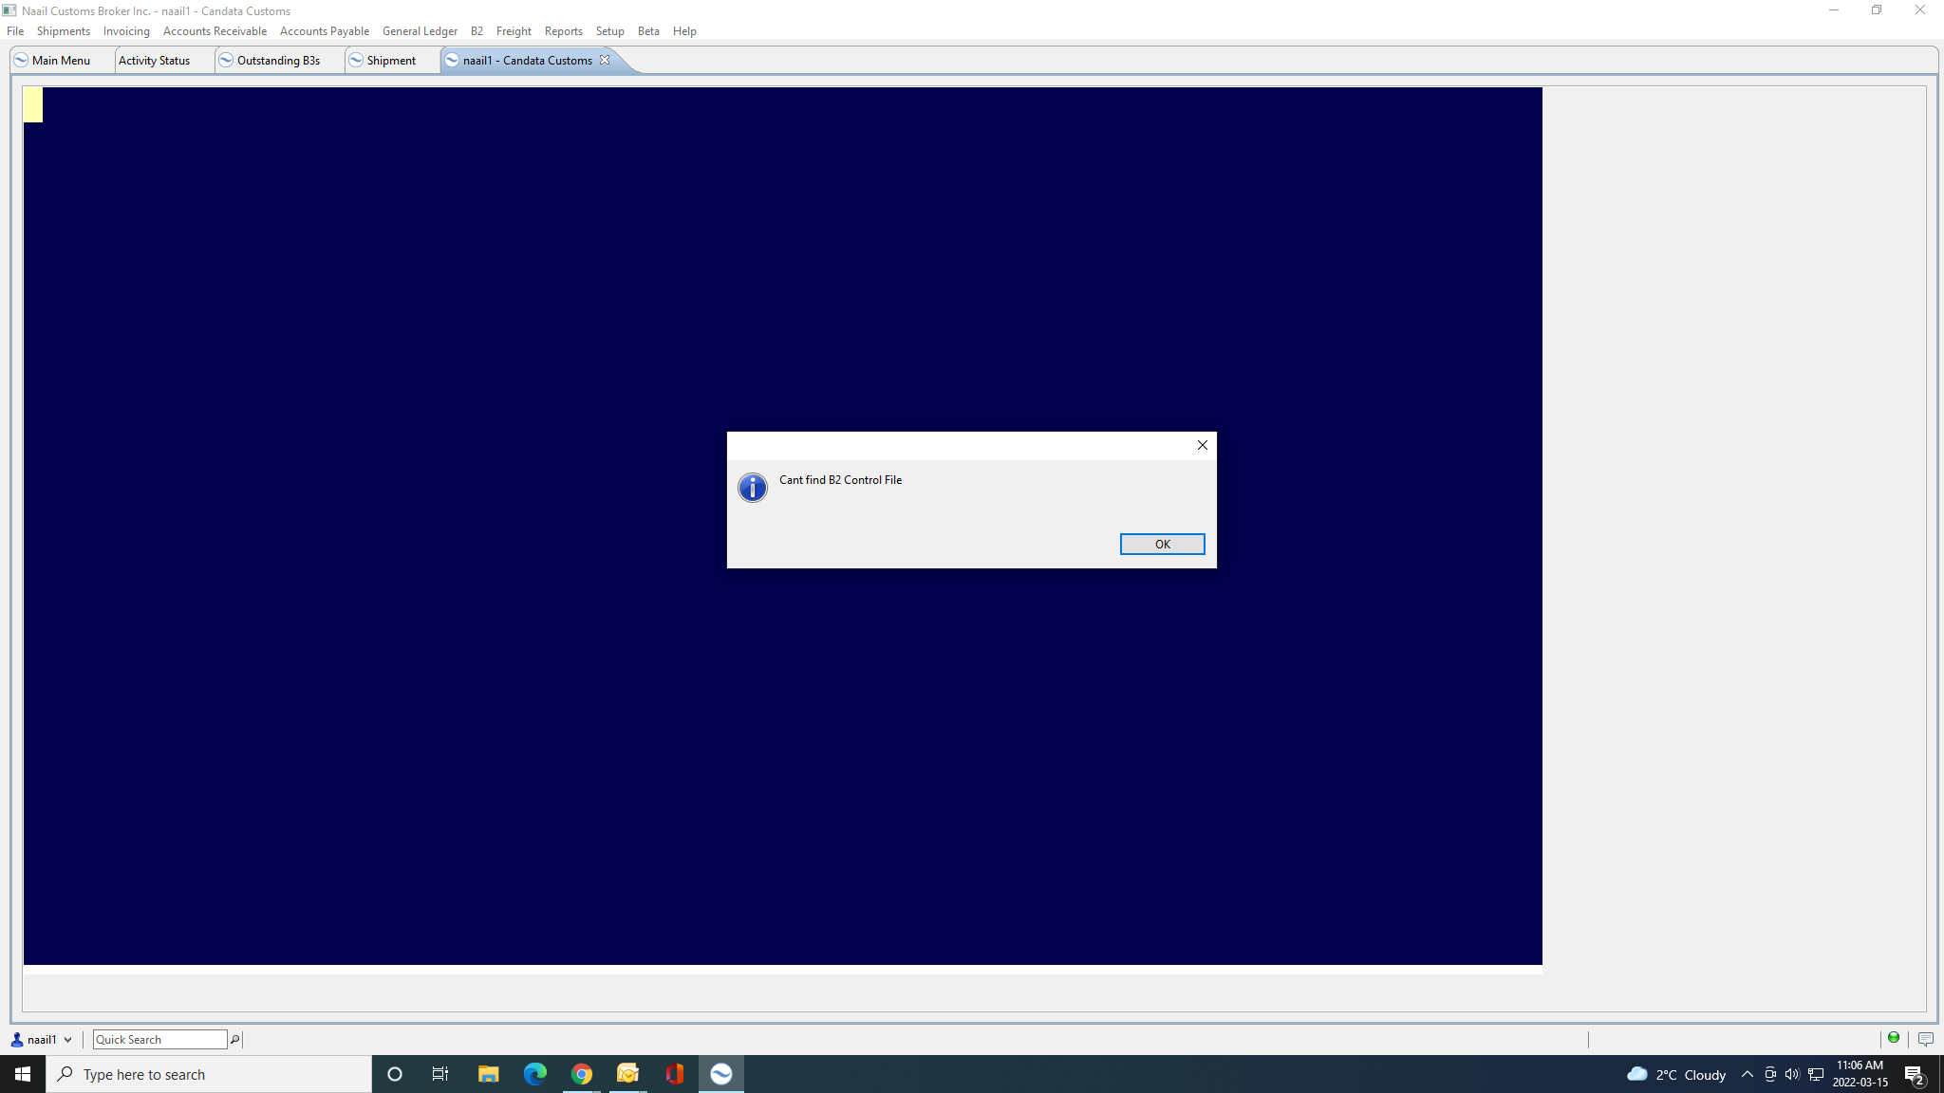Click the green connection status icon
The image size is (1944, 1093).
tap(1894, 1038)
